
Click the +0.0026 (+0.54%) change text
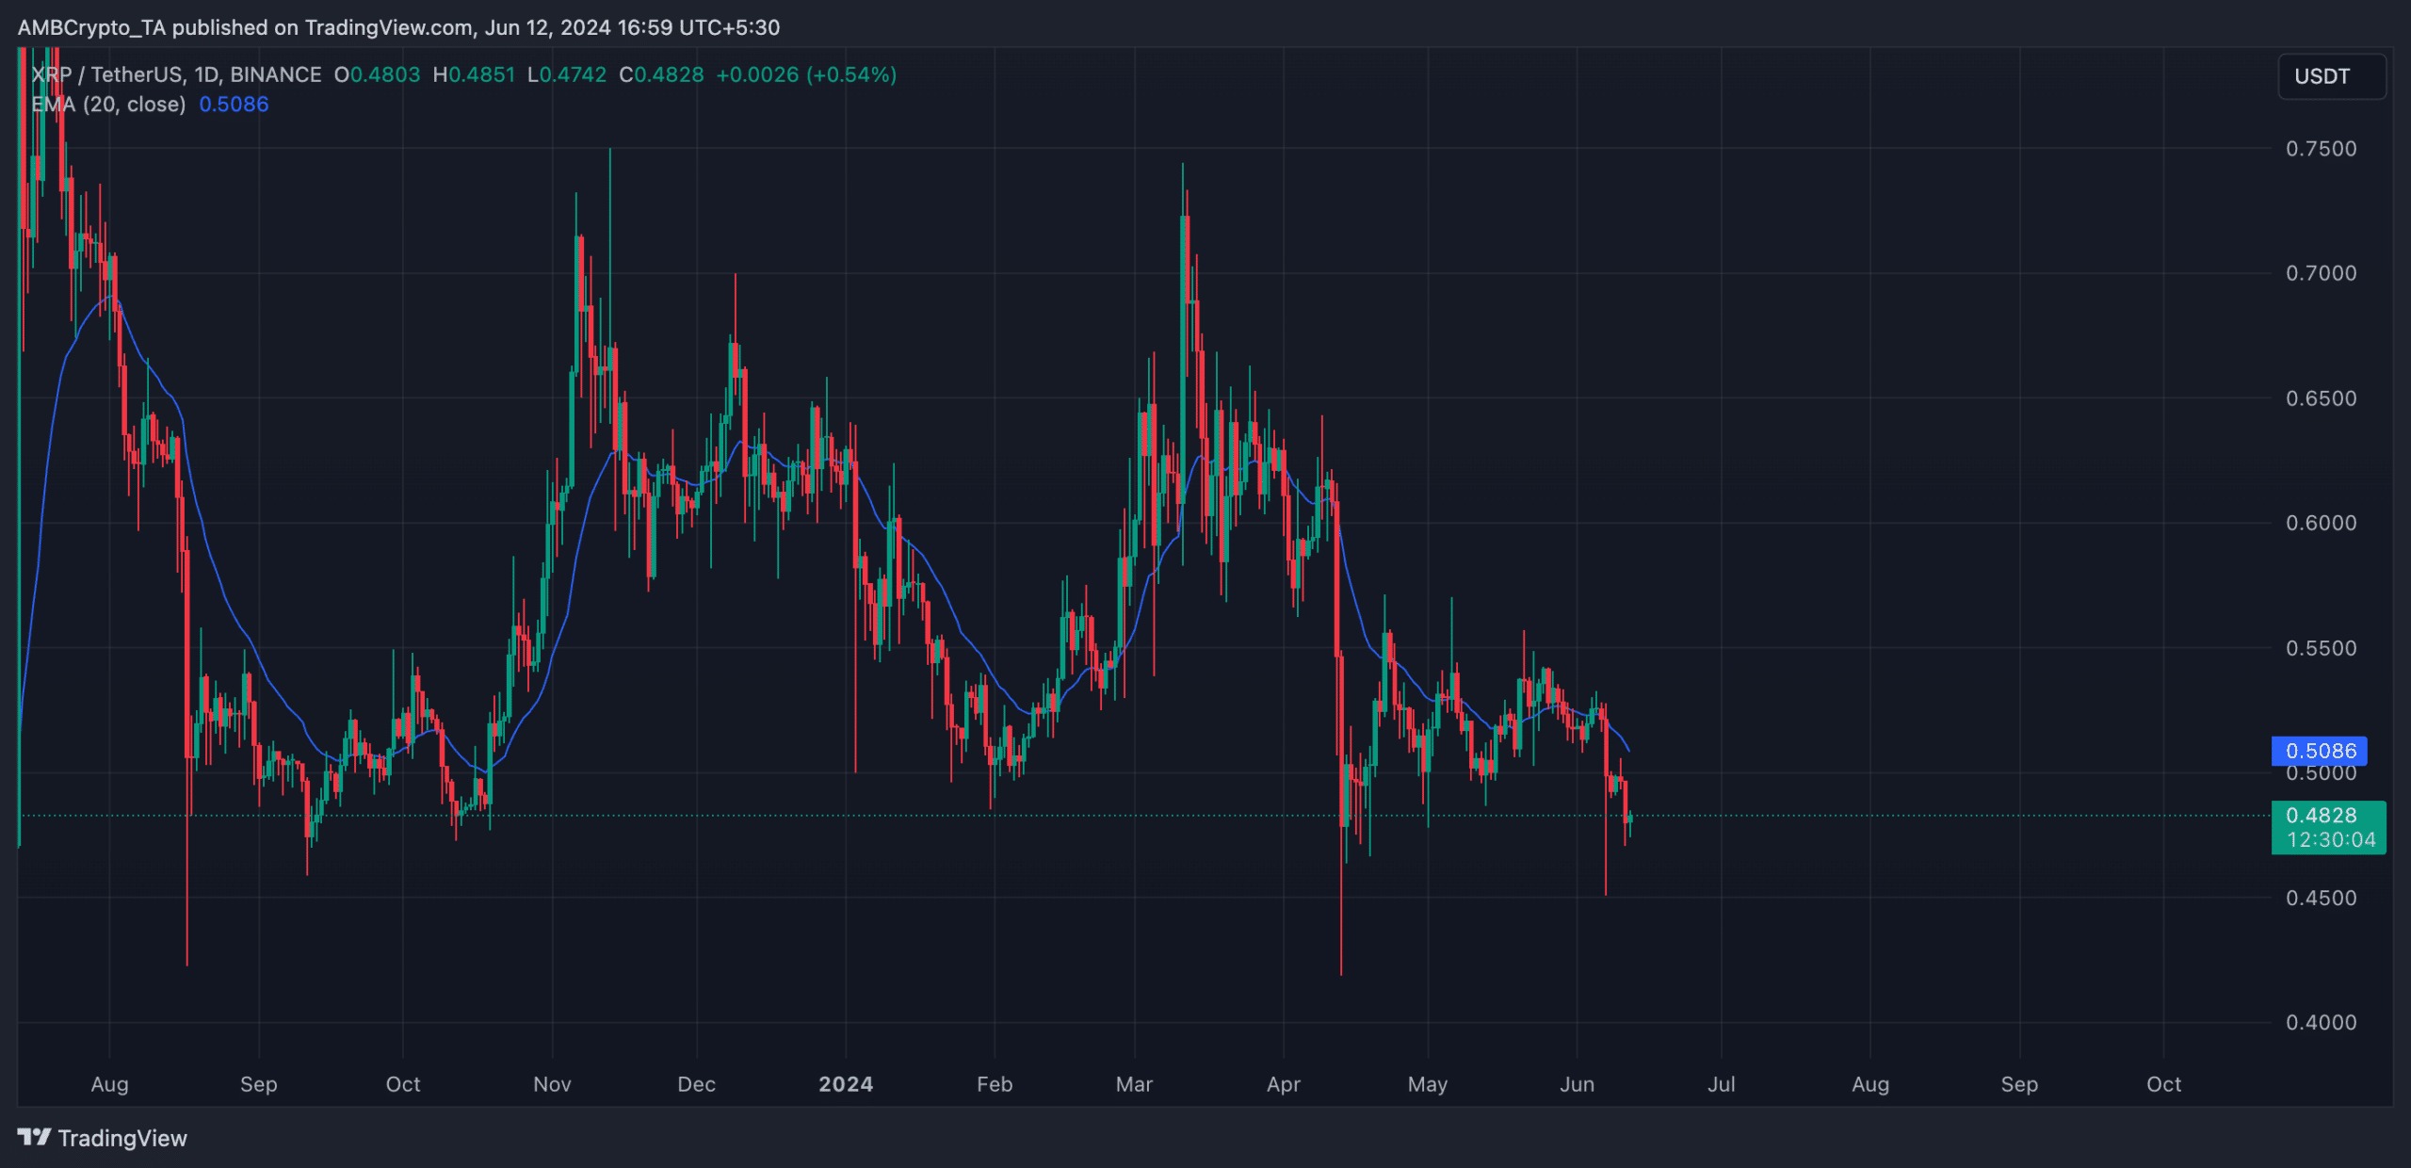pos(806,74)
